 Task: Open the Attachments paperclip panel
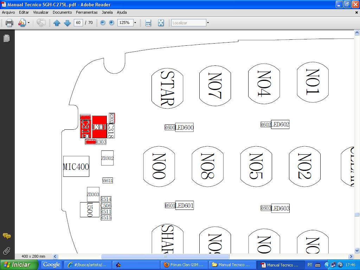7,251
